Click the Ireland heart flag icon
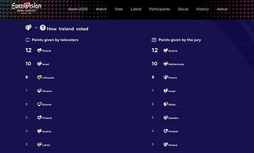The width and height of the screenshot is (254, 153). coord(29,28)
